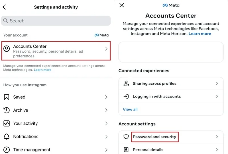
Task: Close Accounts Center with the X
Action: click(x=122, y=5)
